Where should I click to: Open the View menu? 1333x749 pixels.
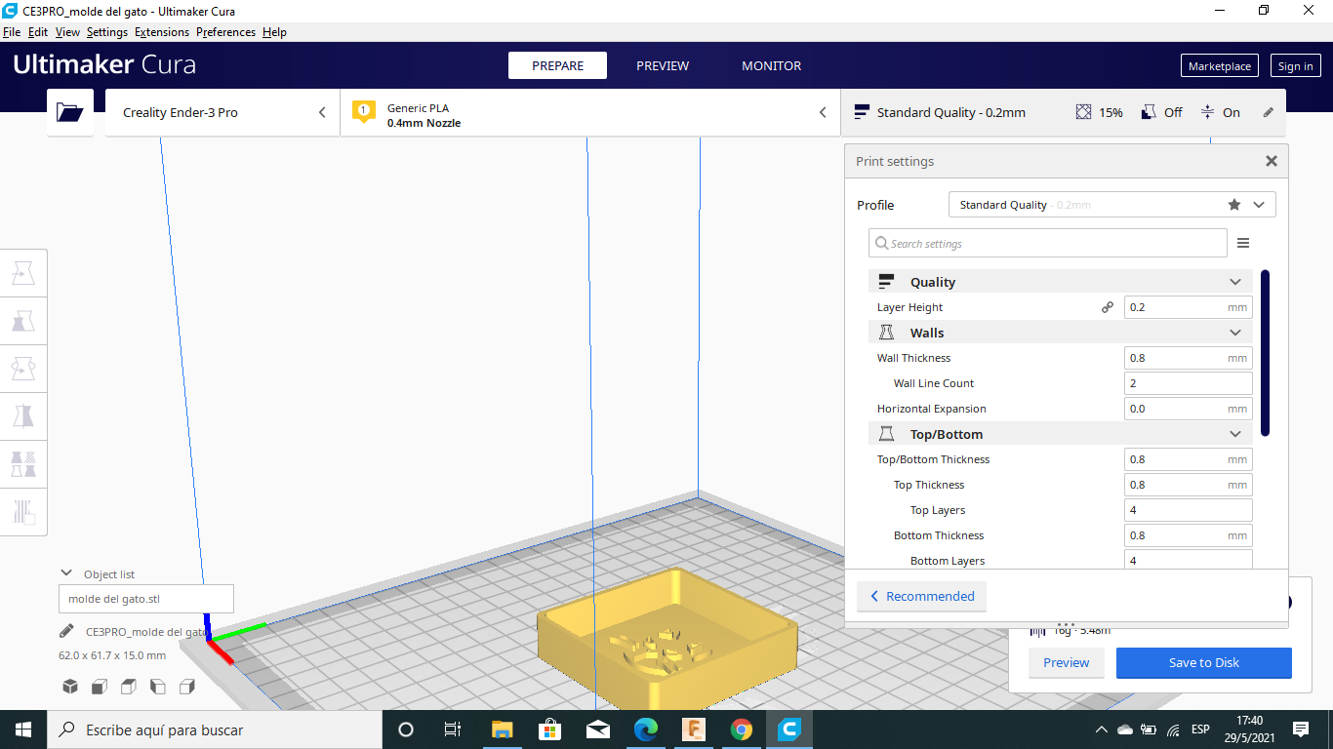pyautogui.click(x=67, y=32)
